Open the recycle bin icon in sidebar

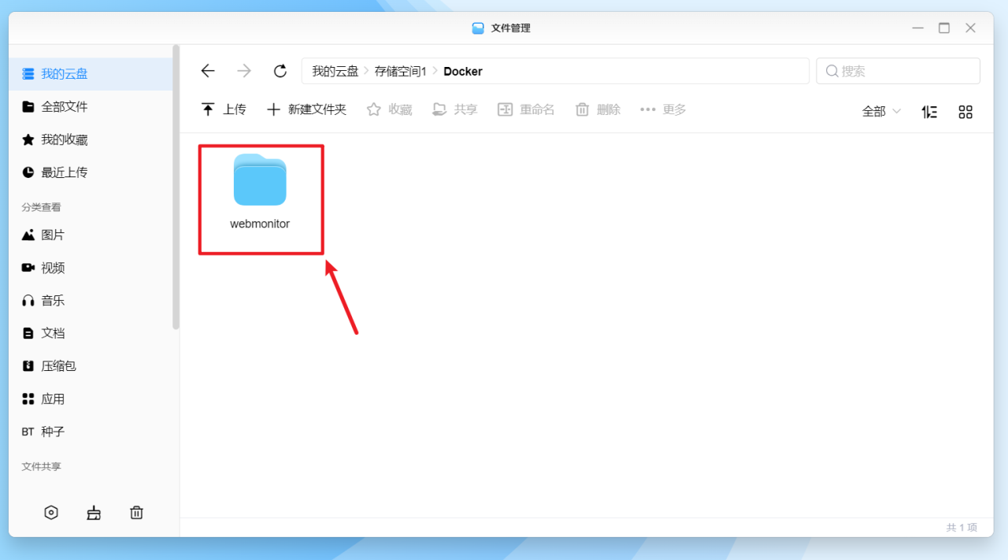136,512
